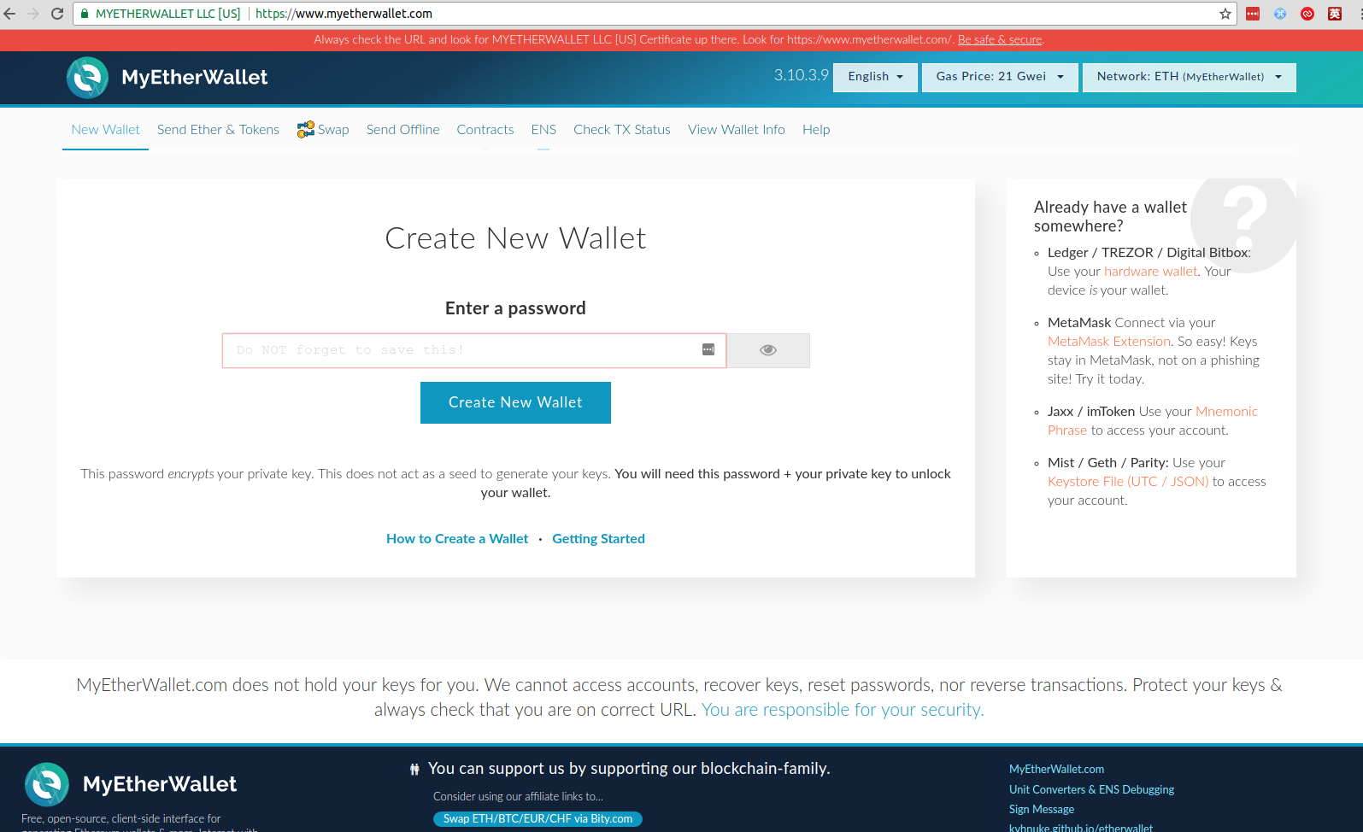Open the How to Create a Wallet link
The width and height of the screenshot is (1363, 832).
457,539
